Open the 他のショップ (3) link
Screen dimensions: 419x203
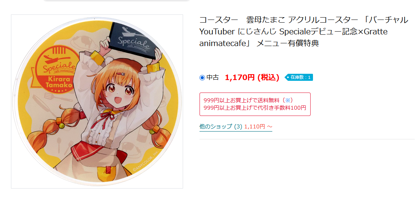click(x=221, y=126)
